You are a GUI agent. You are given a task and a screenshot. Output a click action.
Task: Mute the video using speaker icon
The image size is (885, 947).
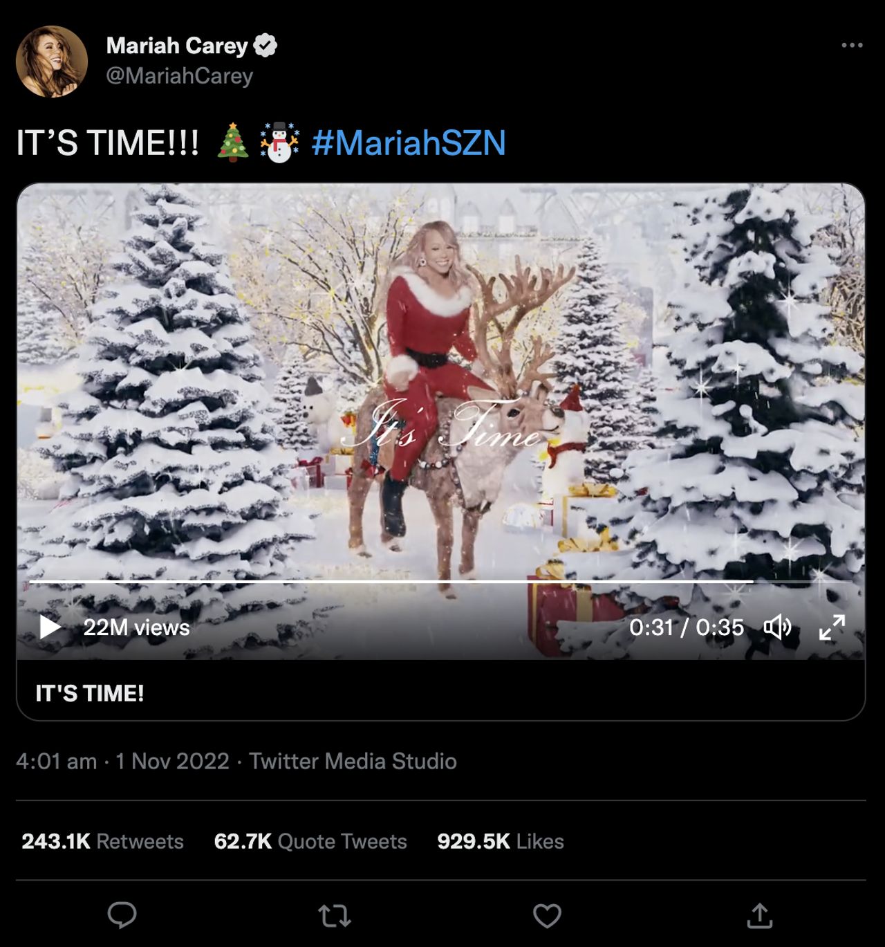[777, 627]
